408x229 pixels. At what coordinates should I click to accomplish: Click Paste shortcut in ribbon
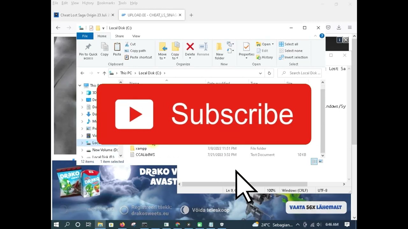[138, 57]
